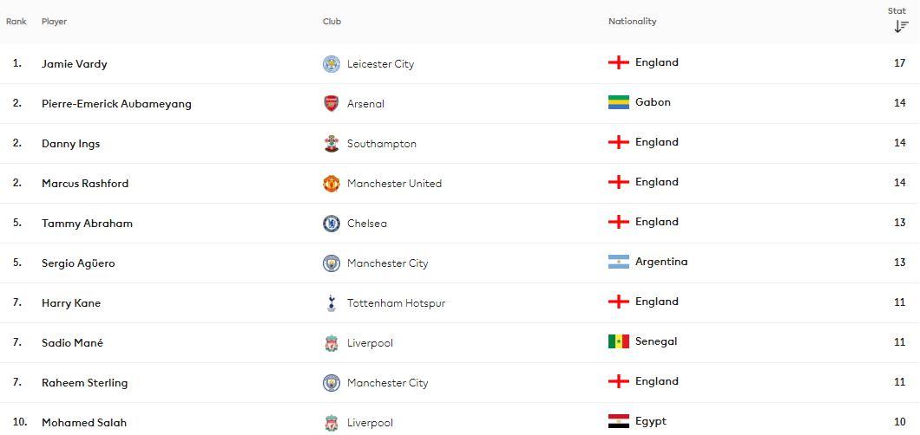Click the Tottenham Hotspur crest icon
The width and height of the screenshot is (920, 435).
[x=332, y=302]
